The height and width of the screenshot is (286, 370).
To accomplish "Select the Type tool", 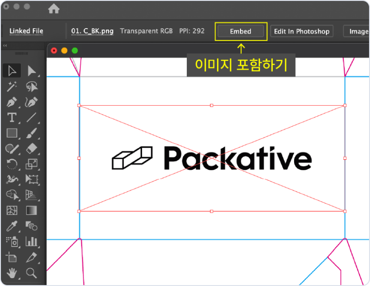I will click(12, 117).
